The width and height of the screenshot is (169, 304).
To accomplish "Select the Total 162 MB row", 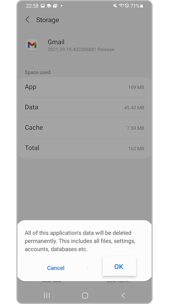I will pos(84,148).
